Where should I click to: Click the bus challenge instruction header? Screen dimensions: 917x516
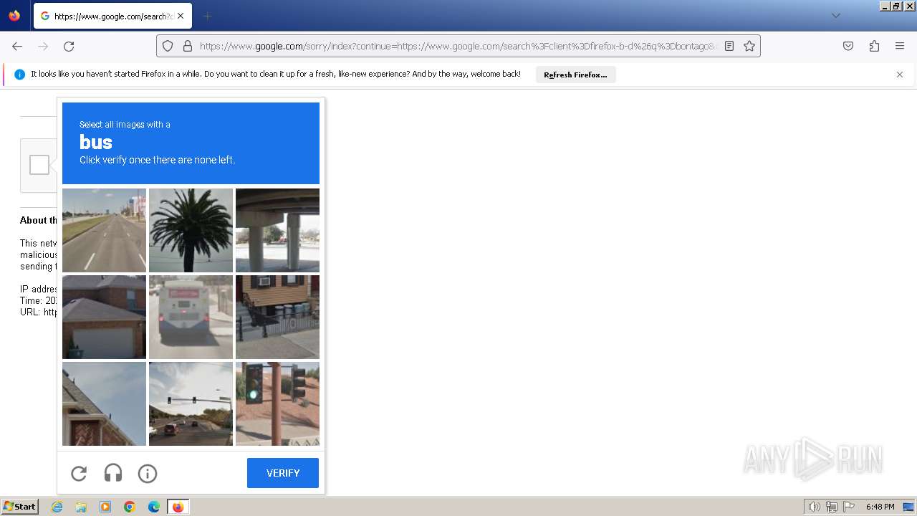click(191, 143)
